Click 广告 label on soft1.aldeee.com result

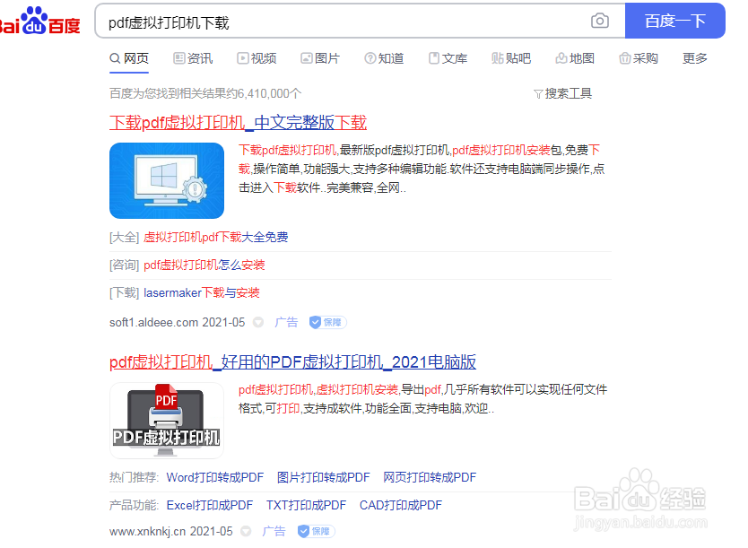pyautogui.click(x=286, y=322)
